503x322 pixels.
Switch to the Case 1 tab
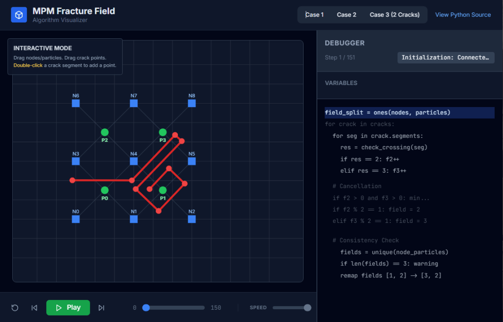[x=315, y=14]
